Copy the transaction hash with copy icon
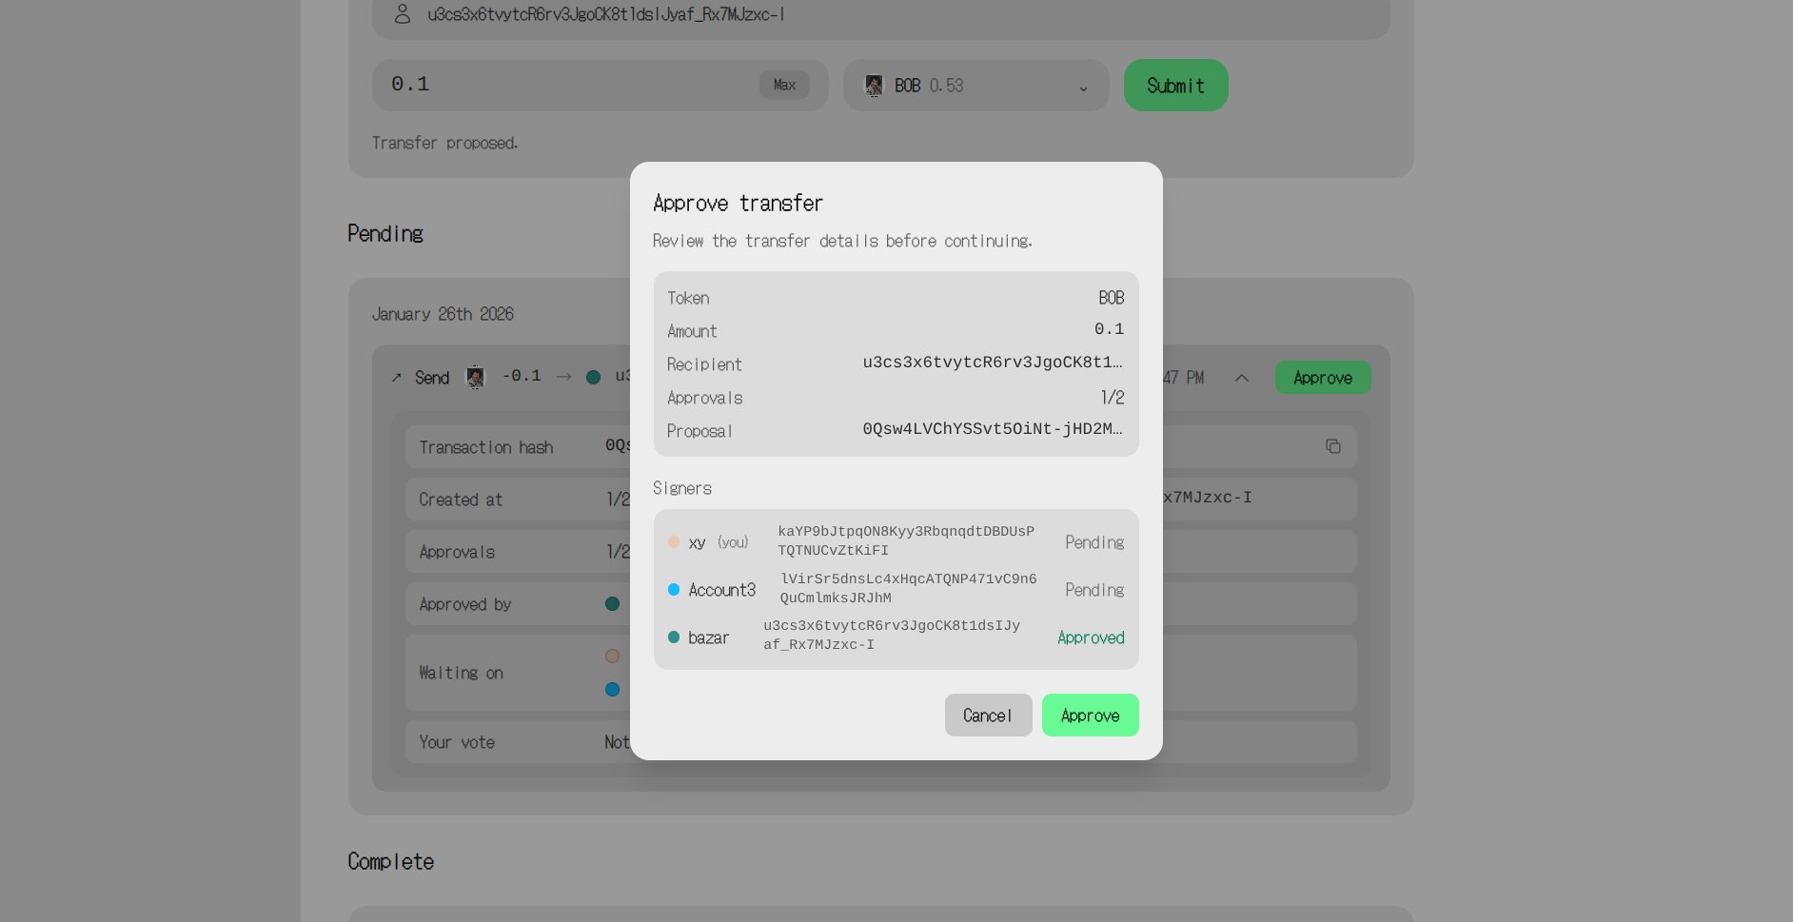This screenshot has height=922, width=1793. point(1332,446)
